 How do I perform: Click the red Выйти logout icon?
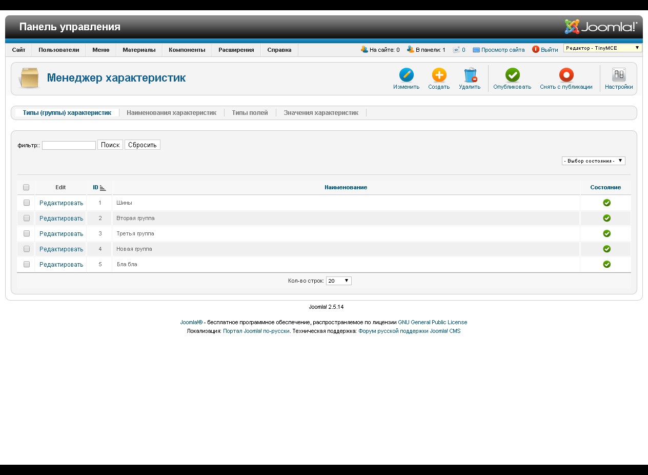(536, 50)
